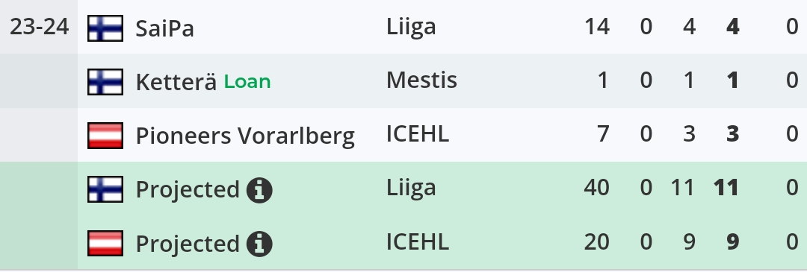Image resolution: width=807 pixels, height=272 pixels.
Task: Open the Mestis league link
Action: click(421, 80)
